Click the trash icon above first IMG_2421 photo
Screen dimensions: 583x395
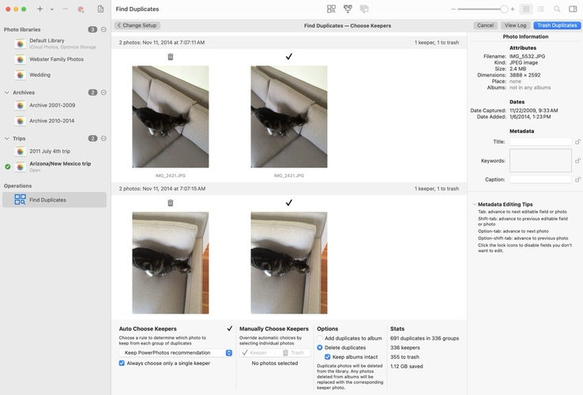[171, 57]
